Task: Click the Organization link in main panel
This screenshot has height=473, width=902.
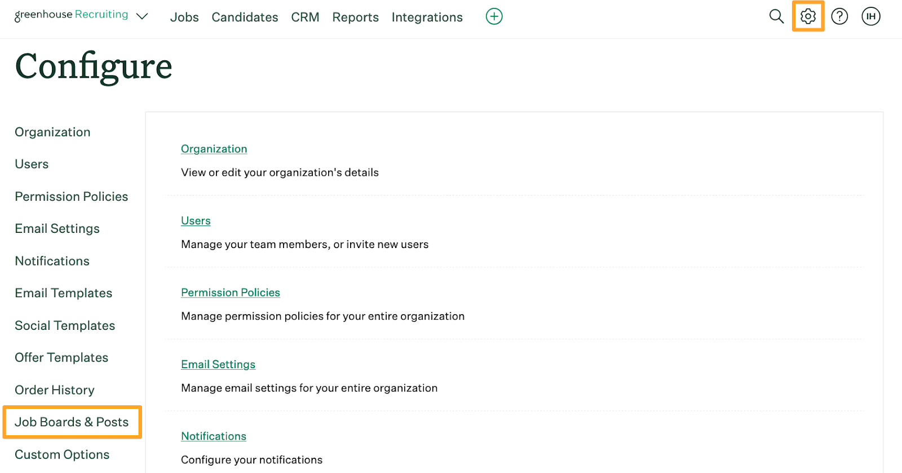Action: tap(214, 149)
